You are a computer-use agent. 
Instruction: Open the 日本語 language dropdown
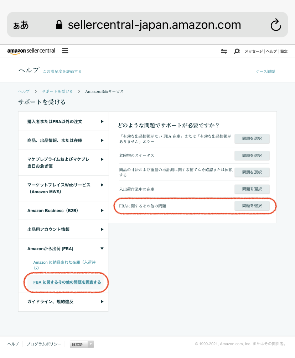[x=82, y=344]
